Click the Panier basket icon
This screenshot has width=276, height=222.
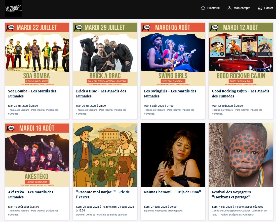pyautogui.click(x=260, y=8)
